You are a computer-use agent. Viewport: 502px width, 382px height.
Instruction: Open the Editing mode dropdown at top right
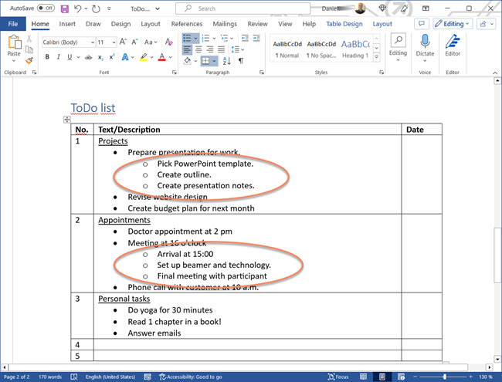(x=453, y=24)
